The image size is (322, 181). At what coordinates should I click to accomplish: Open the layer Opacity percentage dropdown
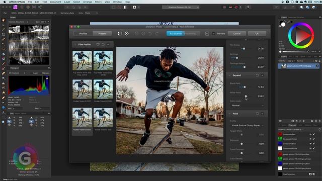point(292,61)
